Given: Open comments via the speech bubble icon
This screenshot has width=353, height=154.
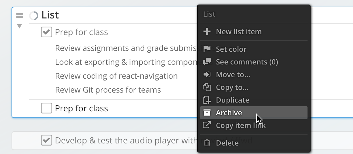Looking at the screenshot, I should pos(207,62).
